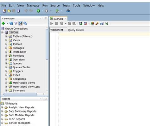
Task: Expand OLAP Reports folder
Action: pyautogui.click(x=2, y=119)
